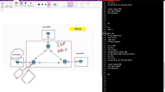
Task: Choose the Lasso Select tool
Action: (x=7, y=5)
